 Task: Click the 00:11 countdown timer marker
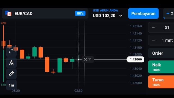click(x=88, y=59)
